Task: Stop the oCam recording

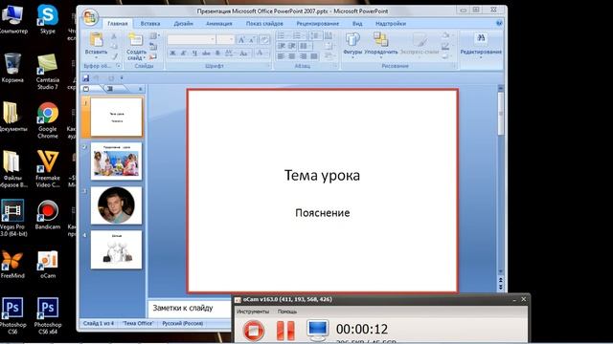Action: coord(253,331)
